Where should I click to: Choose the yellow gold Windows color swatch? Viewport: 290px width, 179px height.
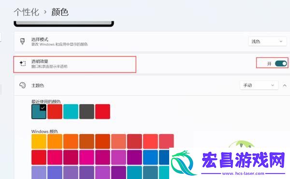coord(39,141)
